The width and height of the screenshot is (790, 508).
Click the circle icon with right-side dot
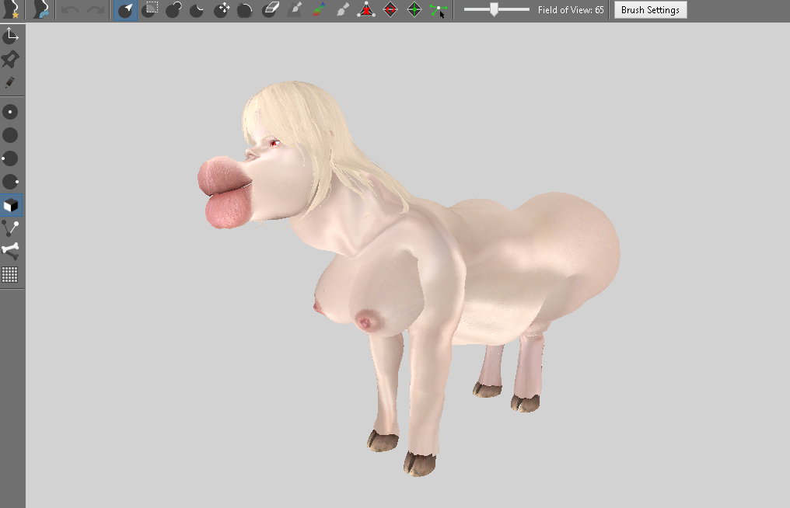click(11, 182)
